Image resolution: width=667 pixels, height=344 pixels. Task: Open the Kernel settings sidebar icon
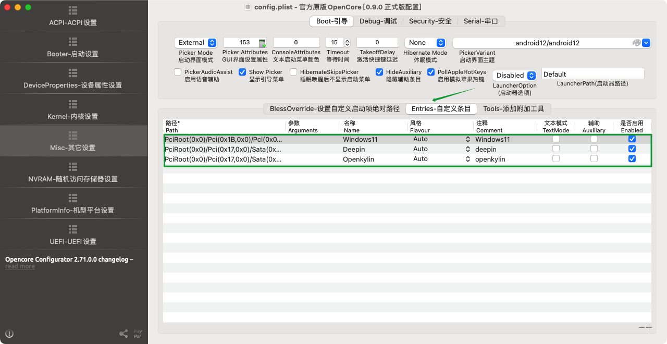tap(73, 105)
